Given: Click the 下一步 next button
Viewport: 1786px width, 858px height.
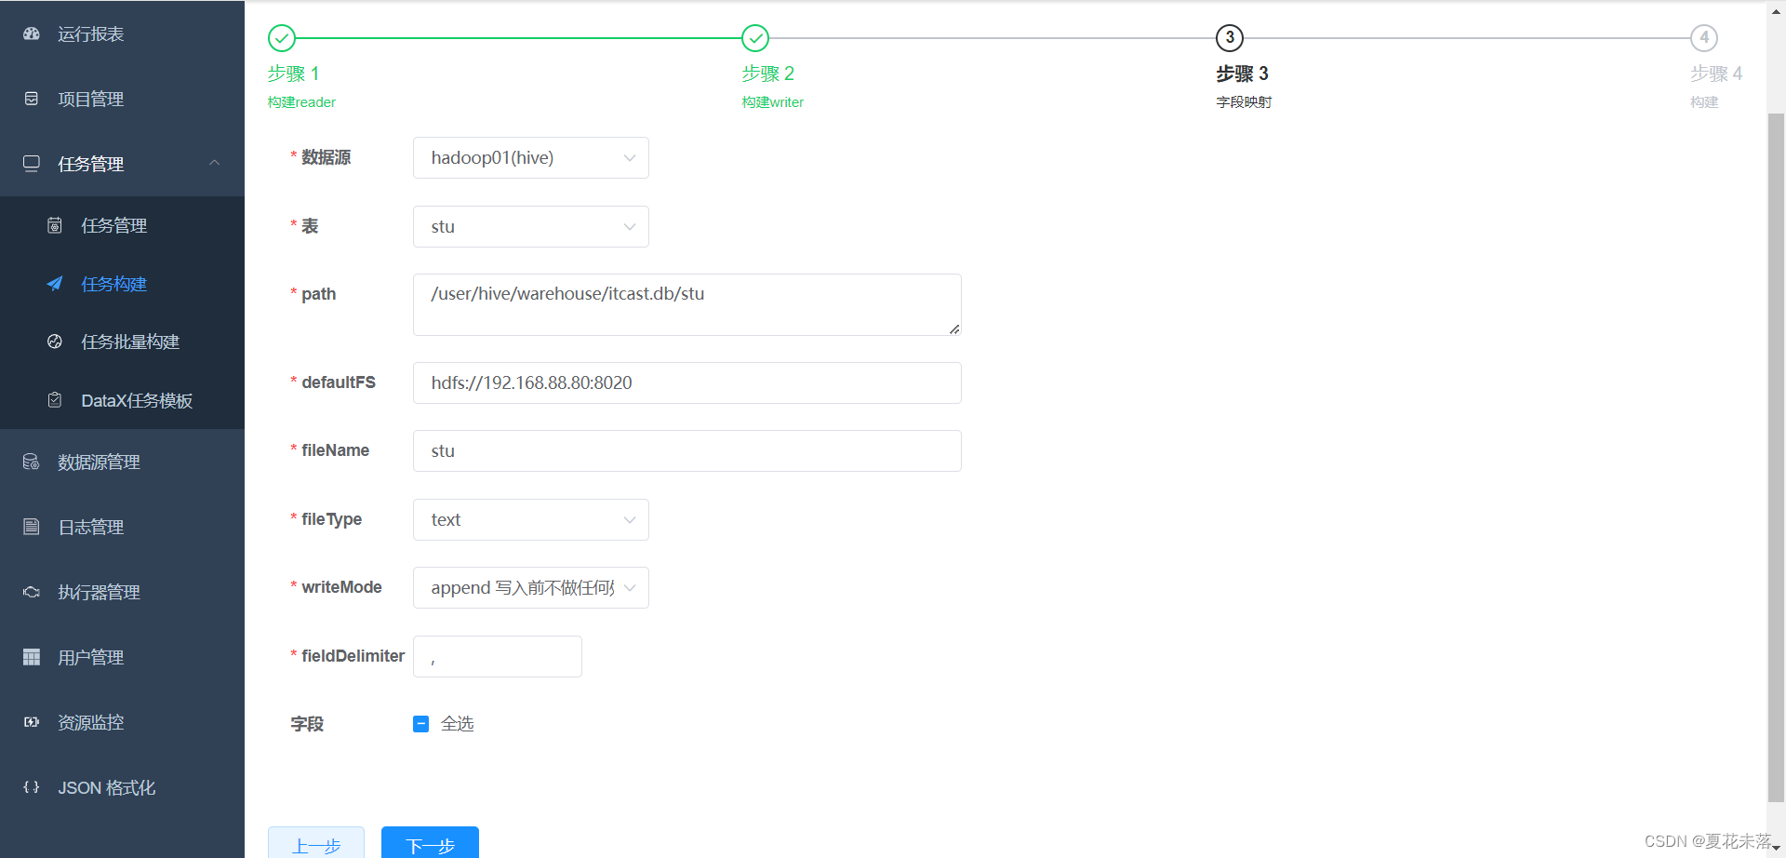Looking at the screenshot, I should pos(430,843).
